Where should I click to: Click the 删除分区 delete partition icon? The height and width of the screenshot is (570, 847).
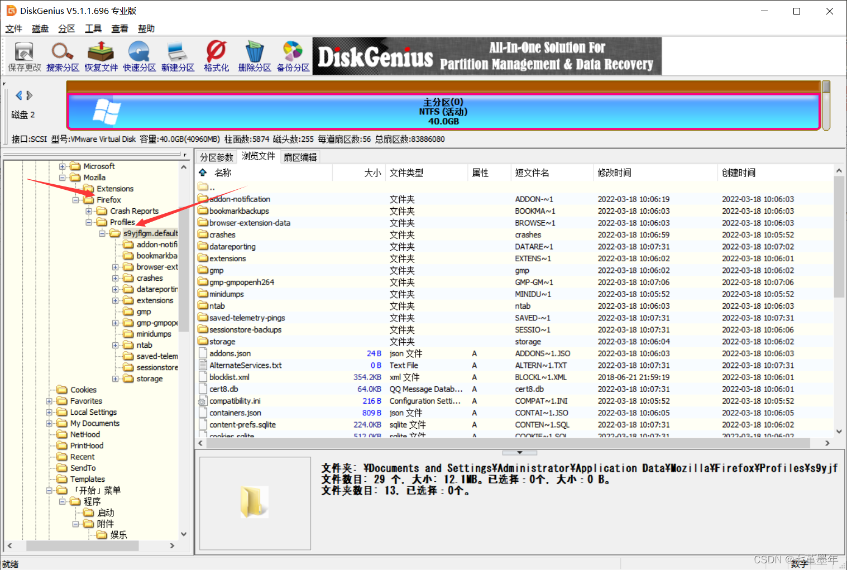point(255,56)
